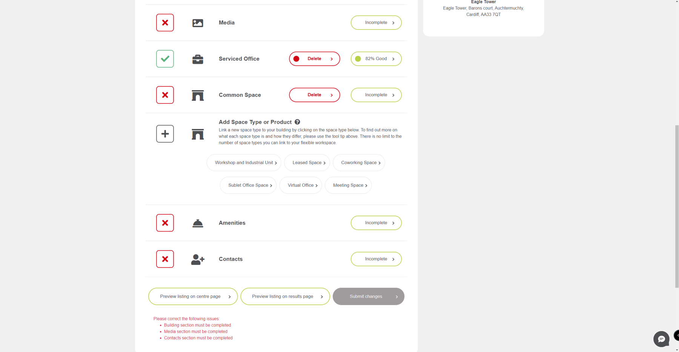This screenshot has height=352, width=679.
Task: Click Delete next to Common Space
Action: point(314,95)
